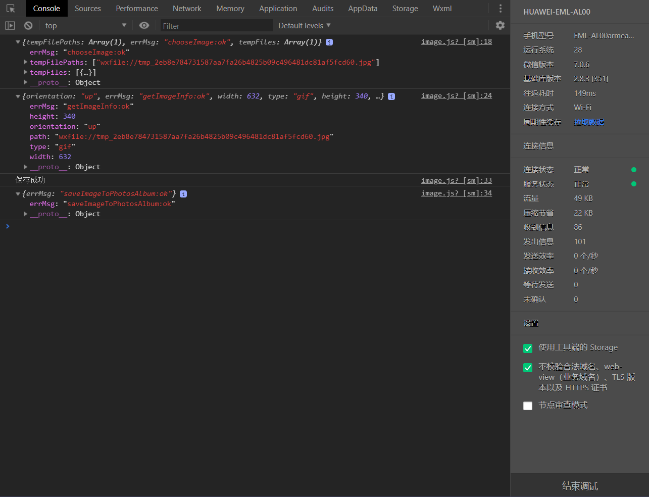The image size is (649, 497).
Task: Open the Network tab
Action: click(x=187, y=9)
